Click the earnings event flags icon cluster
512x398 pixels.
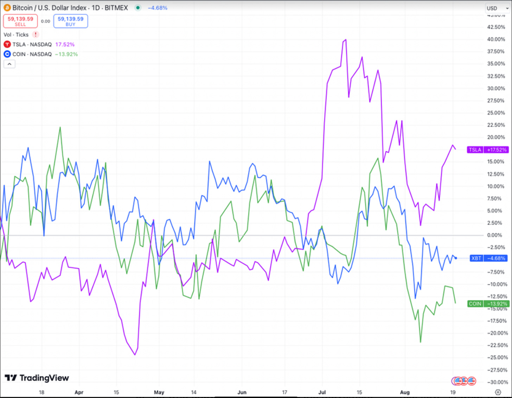(x=464, y=381)
